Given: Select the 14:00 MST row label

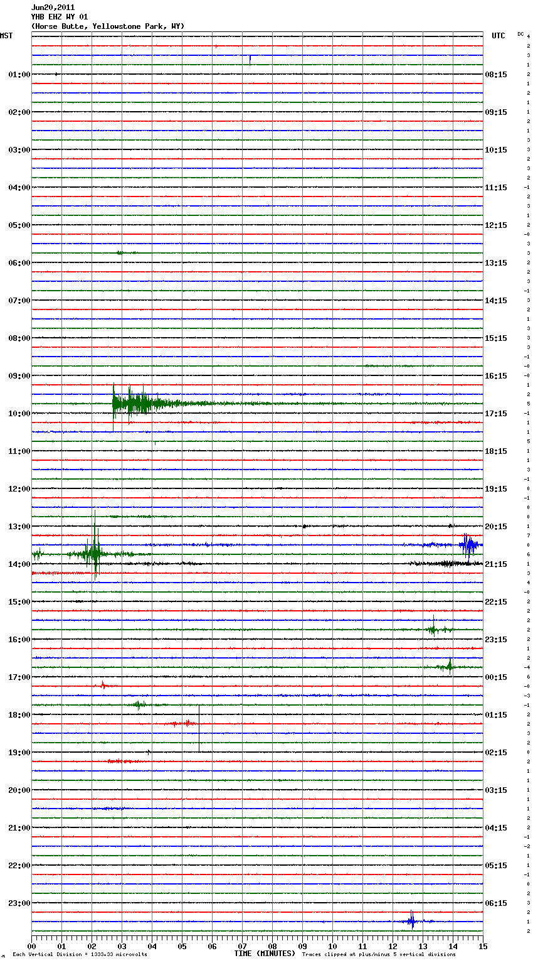Looking at the screenshot, I should pos(19,564).
